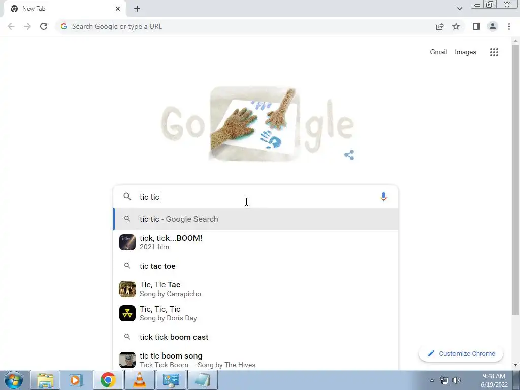The height and width of the screenshot is (390, 520).
Task: Click the Chrome taskbar icon
Action: (x=108, y=380)
